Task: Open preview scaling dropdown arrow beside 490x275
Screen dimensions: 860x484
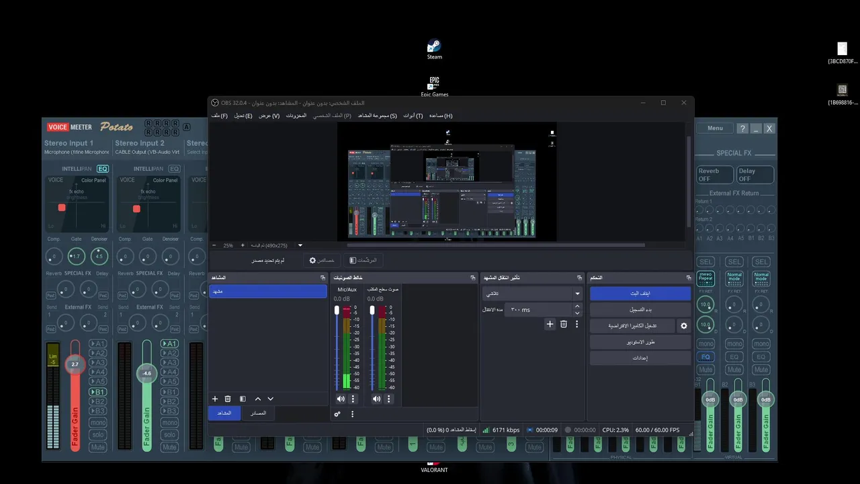Action: (300, 245)
